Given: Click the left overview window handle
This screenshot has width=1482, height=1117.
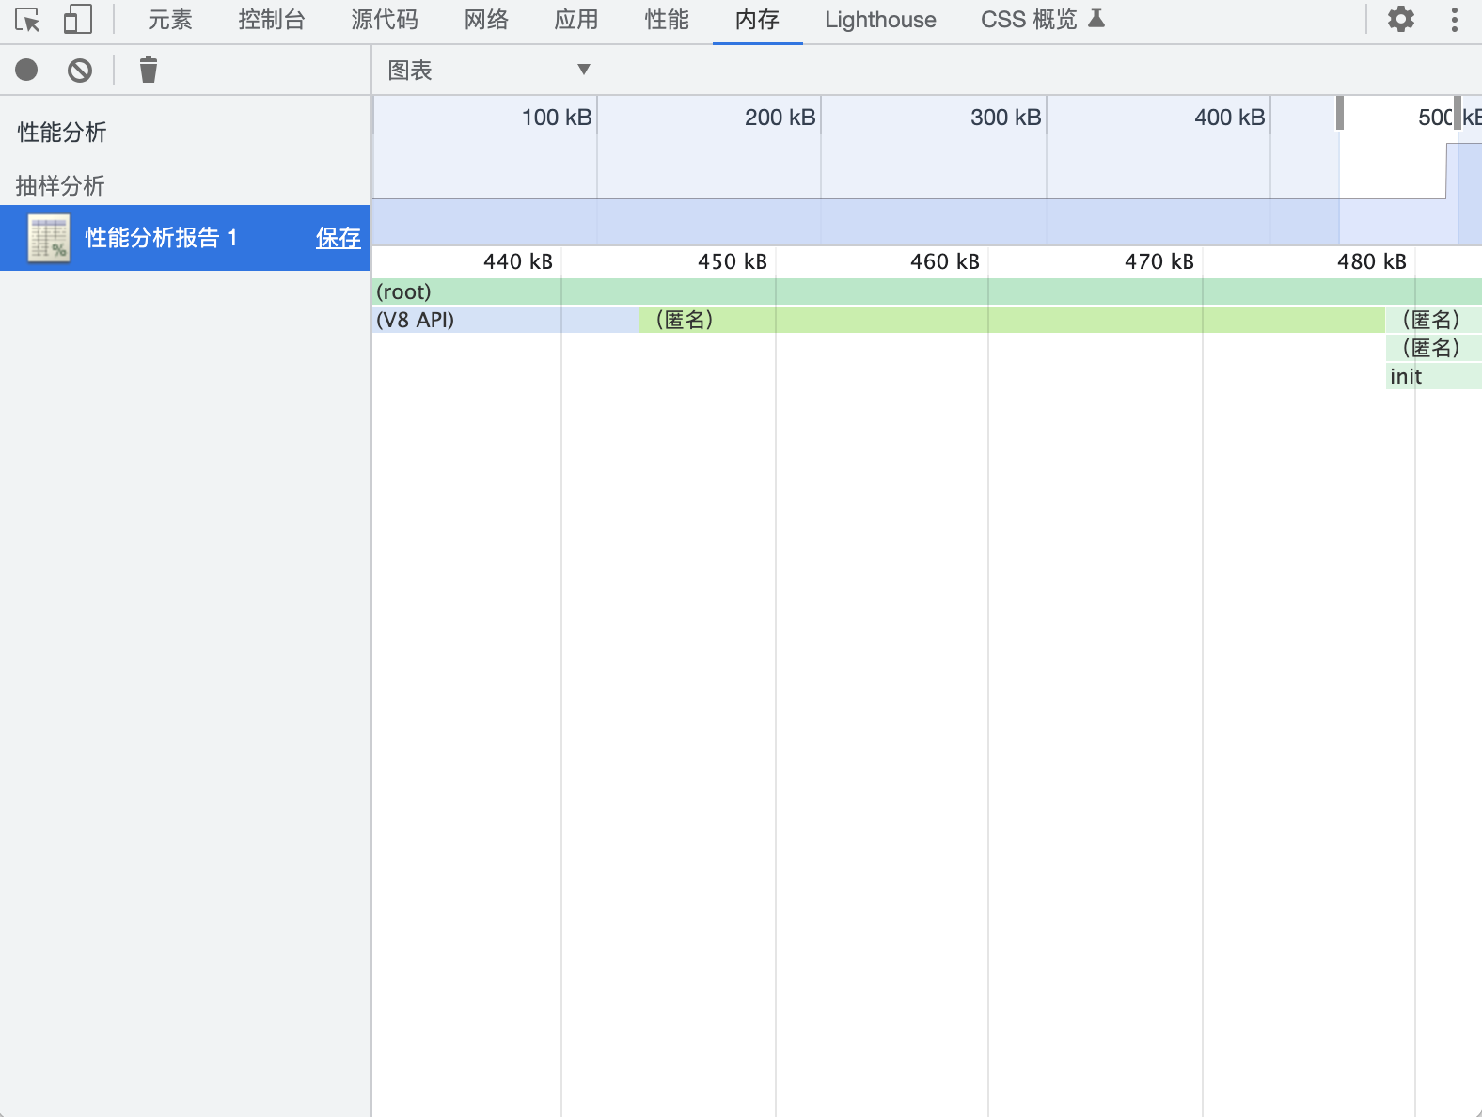Looking at the screenshot, I should [1340, 113].
